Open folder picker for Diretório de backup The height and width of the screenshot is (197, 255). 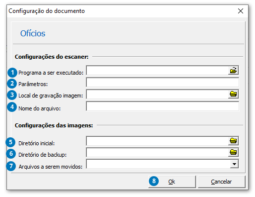(233, 152)
